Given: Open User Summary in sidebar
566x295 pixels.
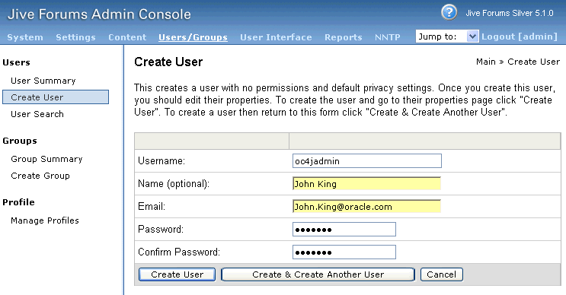Looking at the screenshot, I should [x=43, y=81].
